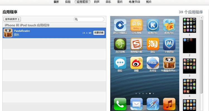The height and width of the screenshot is (111, 209).
Task: Click the 建行手机银行 app icon
Action: coord(120,25)
